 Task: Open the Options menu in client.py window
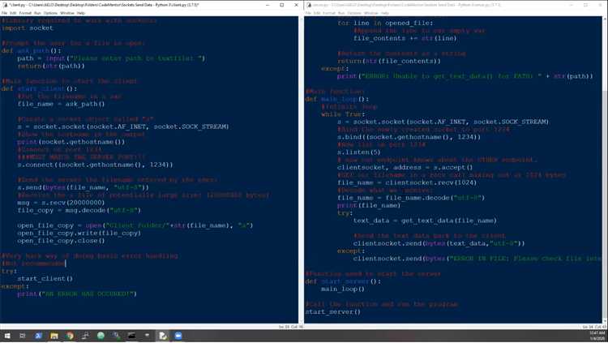pos(50,13)
